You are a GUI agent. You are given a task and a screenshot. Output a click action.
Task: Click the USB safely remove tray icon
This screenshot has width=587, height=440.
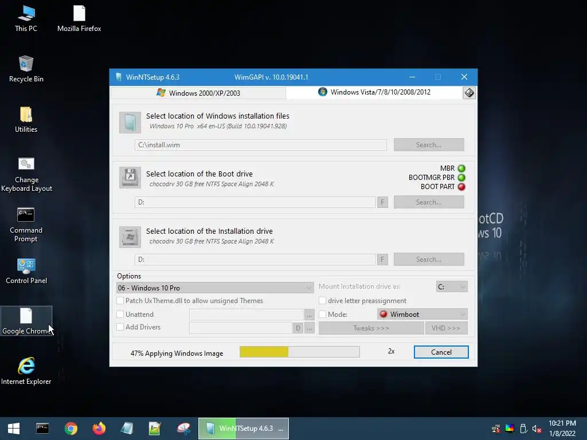tap(524, 429)
